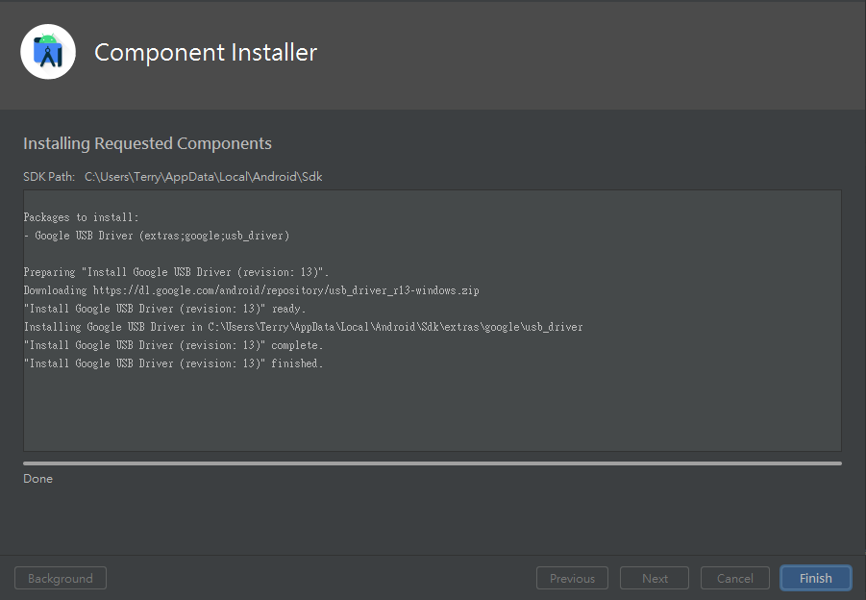Click the Done status label
Screen dimensions: 866x600
[38, 479]
